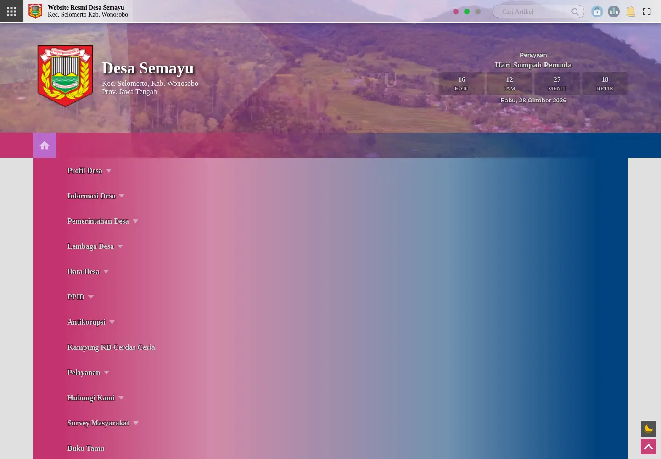Open the notification bell
The width and height of the screenshot is (661, 459).
point(631,11)
